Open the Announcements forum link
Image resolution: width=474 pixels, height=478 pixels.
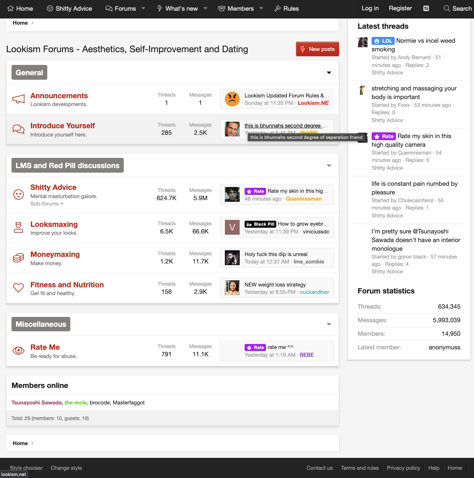[x=59, y=96]
